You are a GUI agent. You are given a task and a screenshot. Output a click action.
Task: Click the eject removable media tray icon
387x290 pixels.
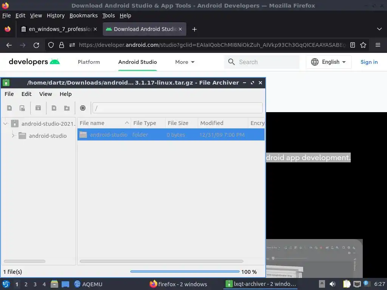[x=322, y=284]
